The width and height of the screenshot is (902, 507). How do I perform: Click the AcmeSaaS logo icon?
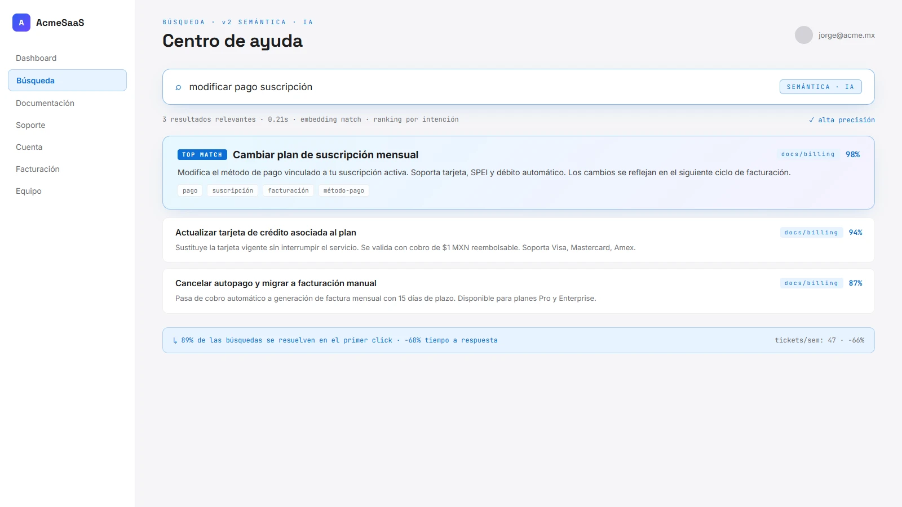(21, 23)
